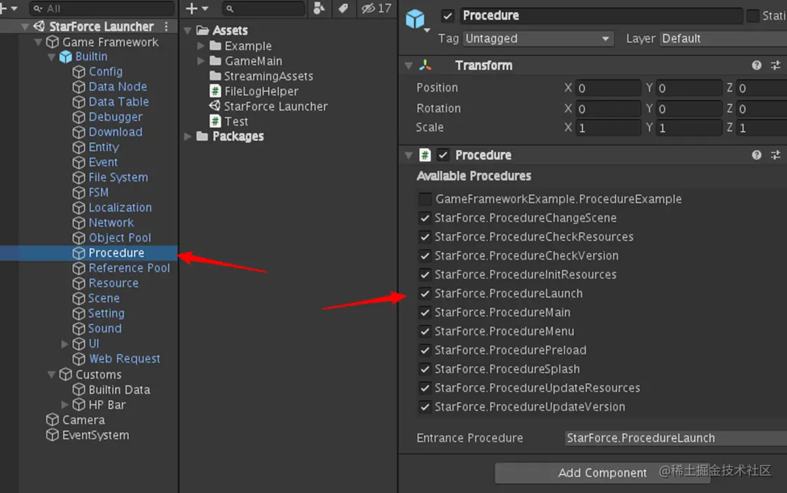Open Procedure component preset settings icon

(x=776, y=155)
